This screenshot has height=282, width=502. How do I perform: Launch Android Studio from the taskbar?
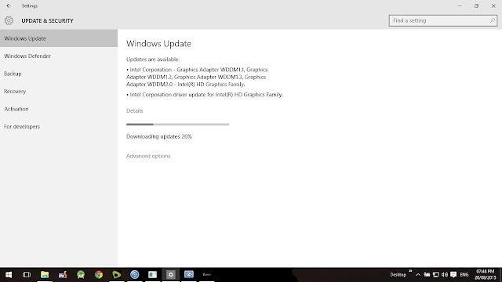click(81, 275)
